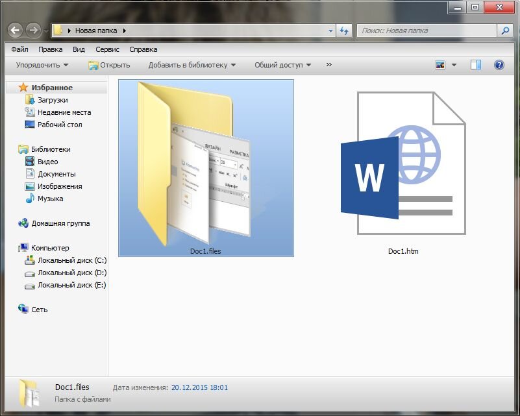Expand the address bar history dropdown
Image resolution: width=520 pixels, height=416 pixels.
click(x=330, y=31)
